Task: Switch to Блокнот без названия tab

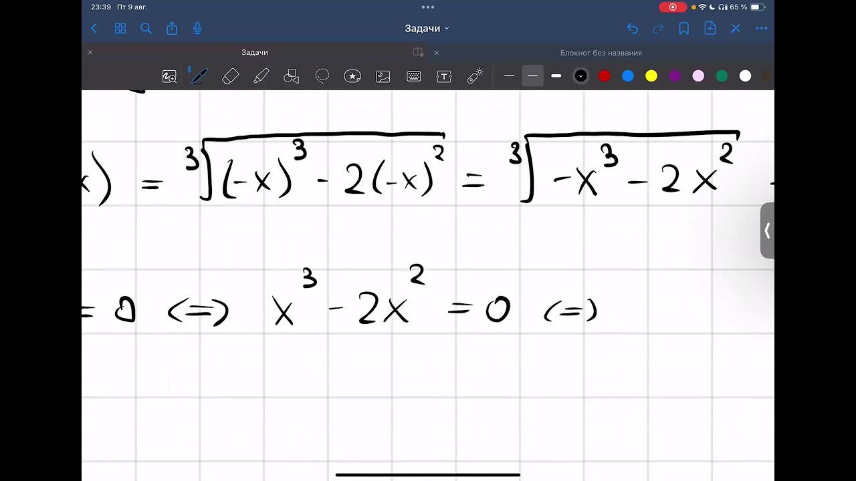Action: [x=601, y=53]
